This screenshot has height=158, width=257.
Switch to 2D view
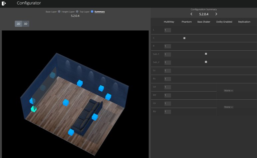coord(18,24)
